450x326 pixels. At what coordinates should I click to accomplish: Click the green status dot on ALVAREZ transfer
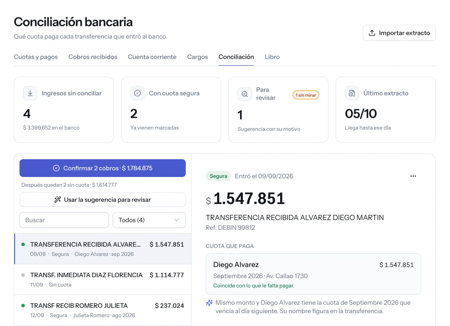tap(23, 244)
